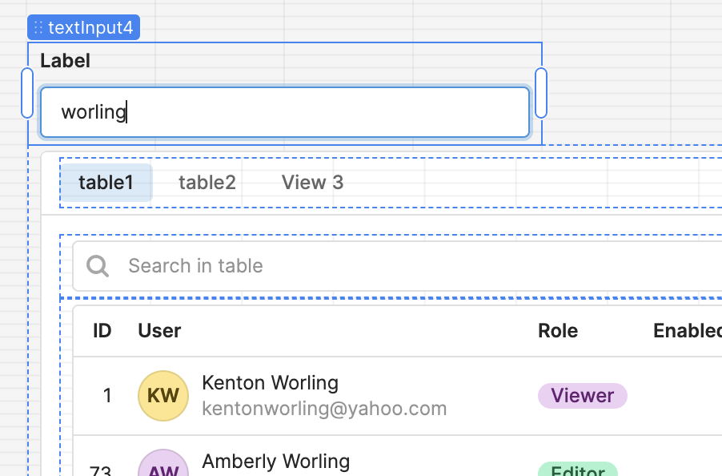Click the 'Label' text above the input
This screenshot has height=476, width=722.
tap(65, 61)
